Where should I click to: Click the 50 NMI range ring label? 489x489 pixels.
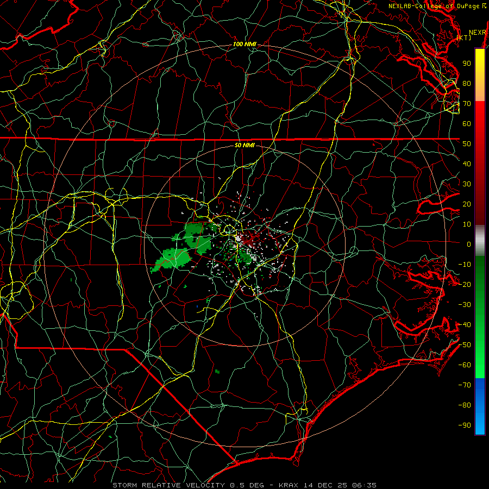(244, 145)
